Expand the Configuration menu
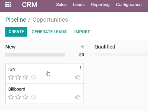 coord(129,5)
